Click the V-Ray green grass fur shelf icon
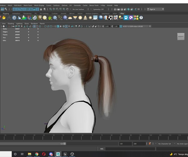The width and height of the screenshot is (188, 157). point(50,18)
